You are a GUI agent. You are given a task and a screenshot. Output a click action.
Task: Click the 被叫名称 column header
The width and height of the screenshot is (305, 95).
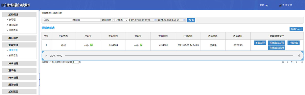point(163,36)
